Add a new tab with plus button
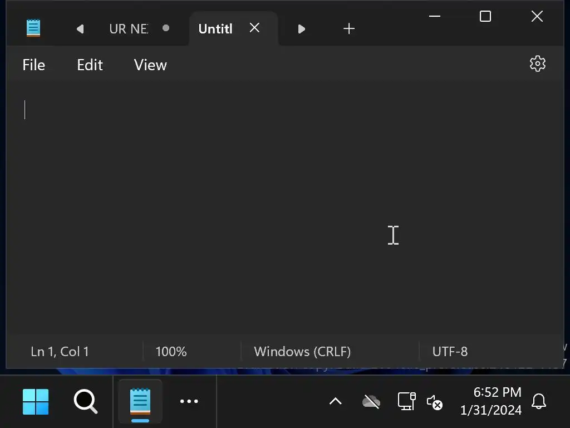Screen dimensions: 570x428 [349, 28]
